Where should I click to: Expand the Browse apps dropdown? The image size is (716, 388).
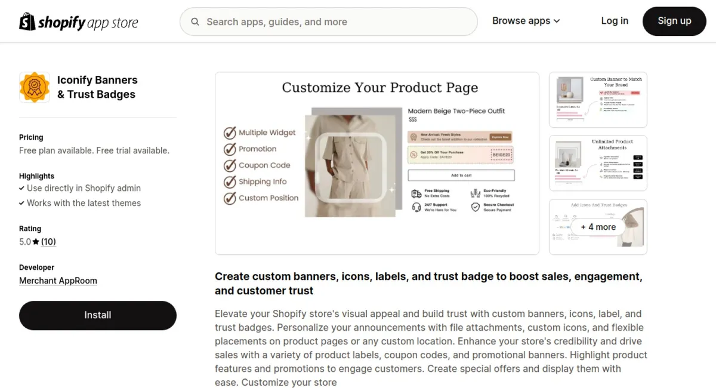(x=526, y=21)
